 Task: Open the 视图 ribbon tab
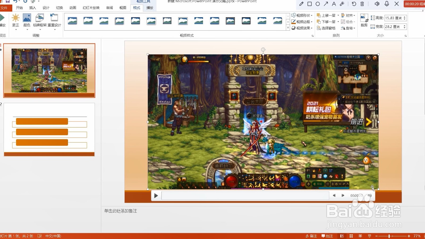[x=123, y=8]
